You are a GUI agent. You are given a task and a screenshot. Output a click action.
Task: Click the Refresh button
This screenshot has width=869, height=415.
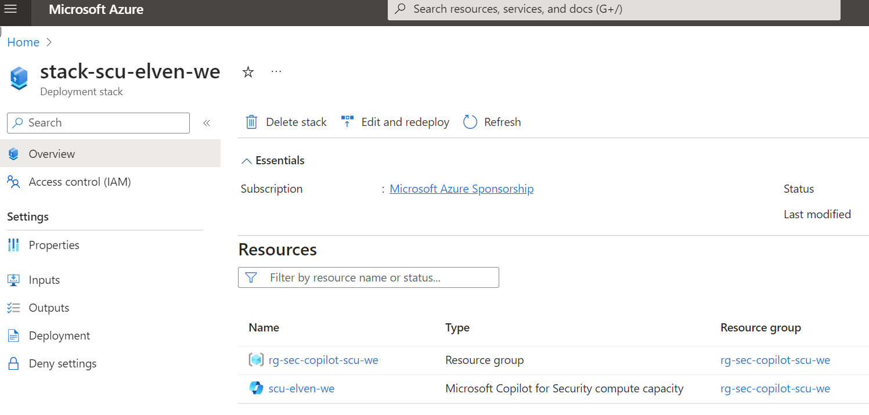coord(492,122)
